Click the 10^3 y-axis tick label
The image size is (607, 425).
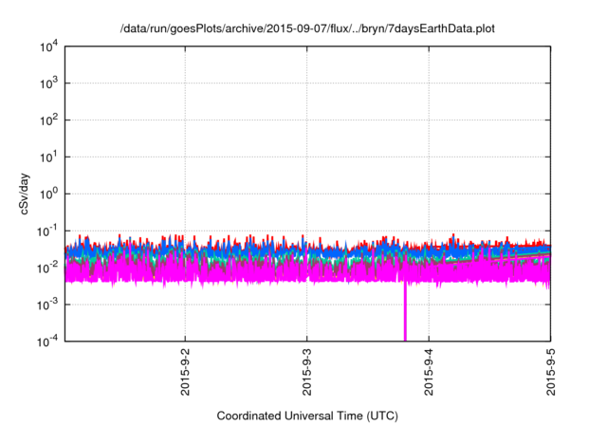tap(48, 83)
